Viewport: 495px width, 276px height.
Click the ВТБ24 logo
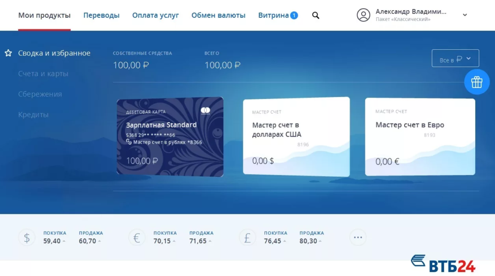(443, 264)
